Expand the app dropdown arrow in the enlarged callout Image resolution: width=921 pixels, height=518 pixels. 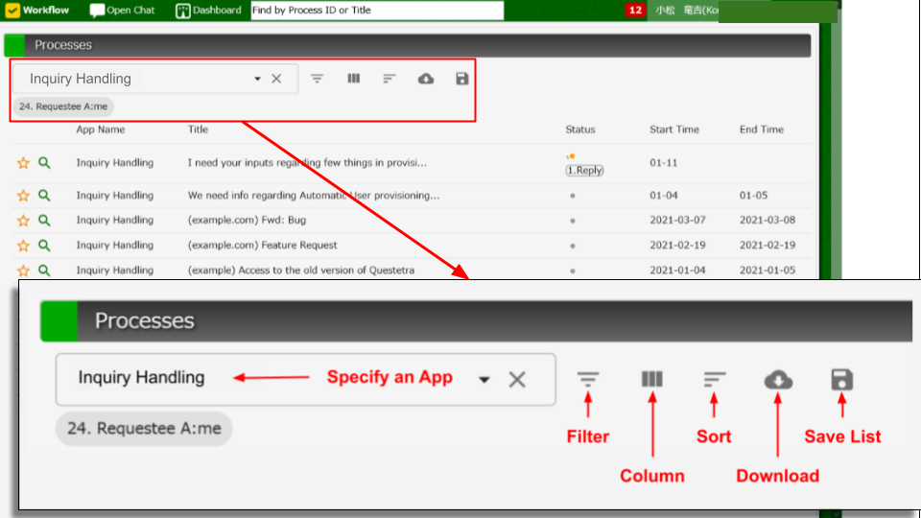[x=484, y=380]
